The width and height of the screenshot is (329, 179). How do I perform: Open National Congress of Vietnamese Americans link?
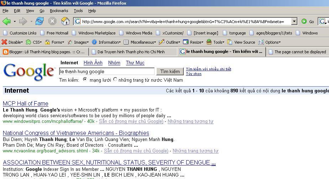(76, 133)
